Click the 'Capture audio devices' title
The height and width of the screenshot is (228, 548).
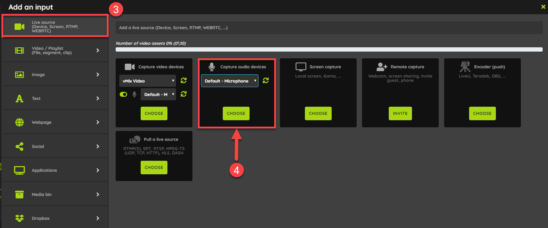point(243,67)
